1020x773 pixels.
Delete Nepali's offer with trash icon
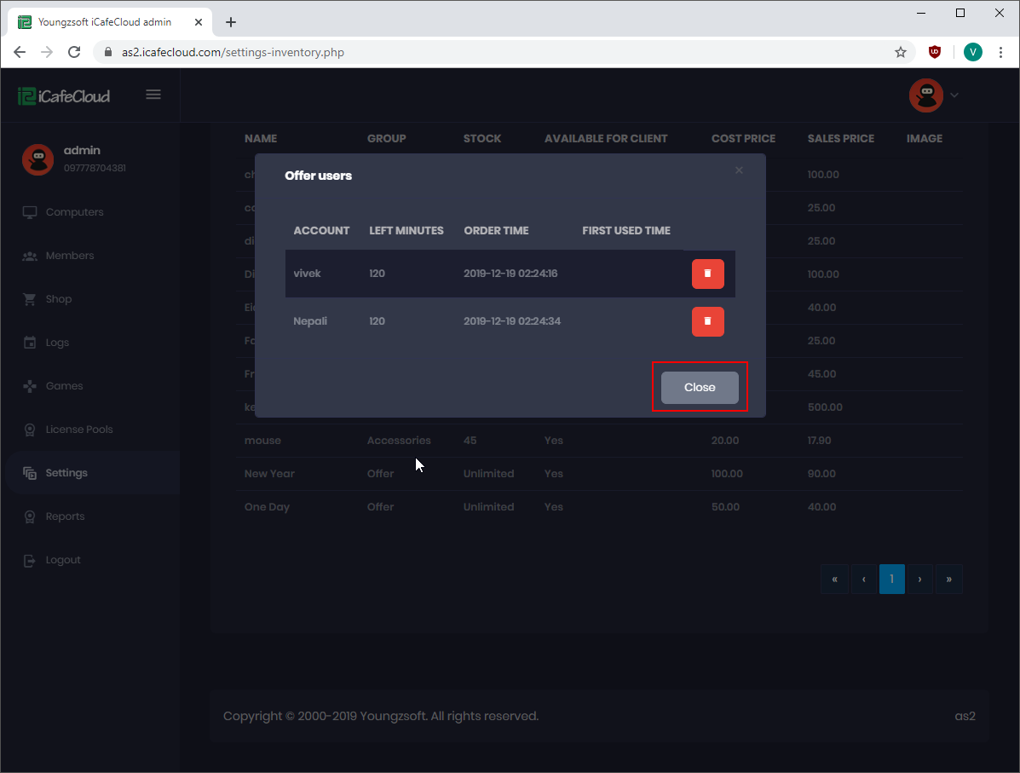click(x=707, y=321)
